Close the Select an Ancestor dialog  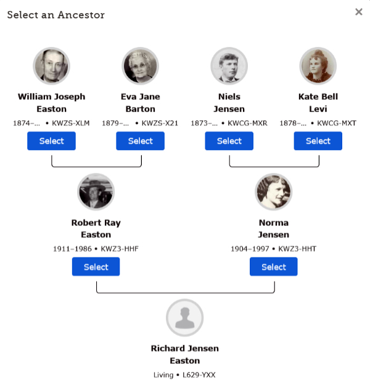coord(359,12)
